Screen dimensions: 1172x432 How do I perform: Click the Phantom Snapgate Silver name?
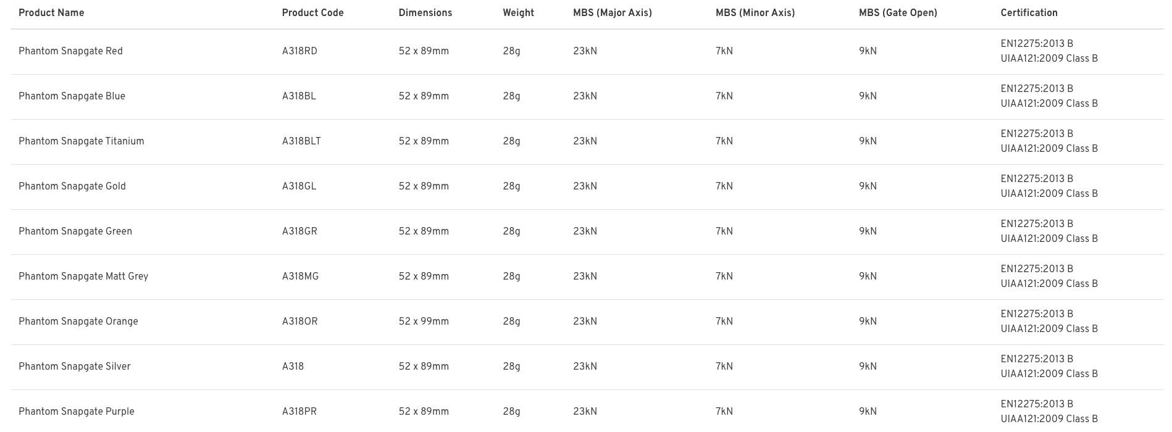(x=74, y=367)
